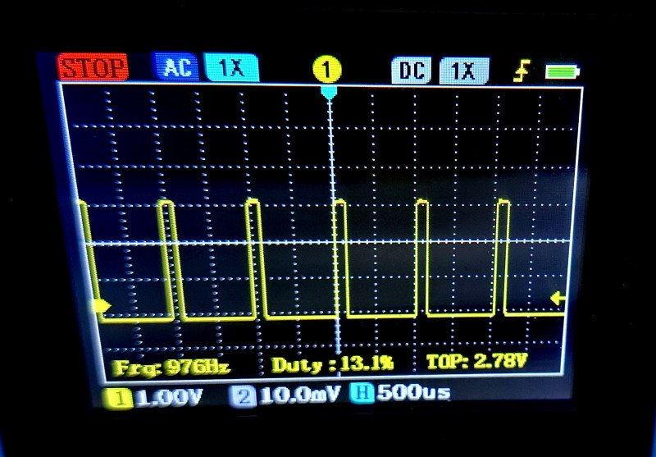Toggle the DC coupling label for channel 2
This screenshot has height=457, width=656.
(x=412, y=71)
